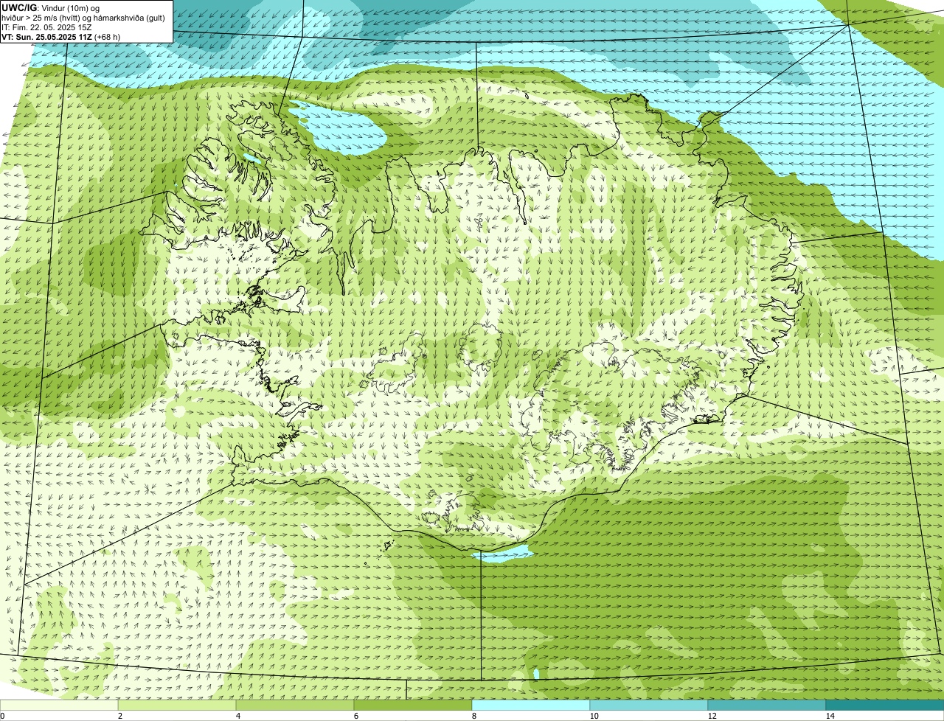Click the small cyan patch on the south coast
Image resolution: width=944 pixels, height=721 pixels.
tap(502, 554)
